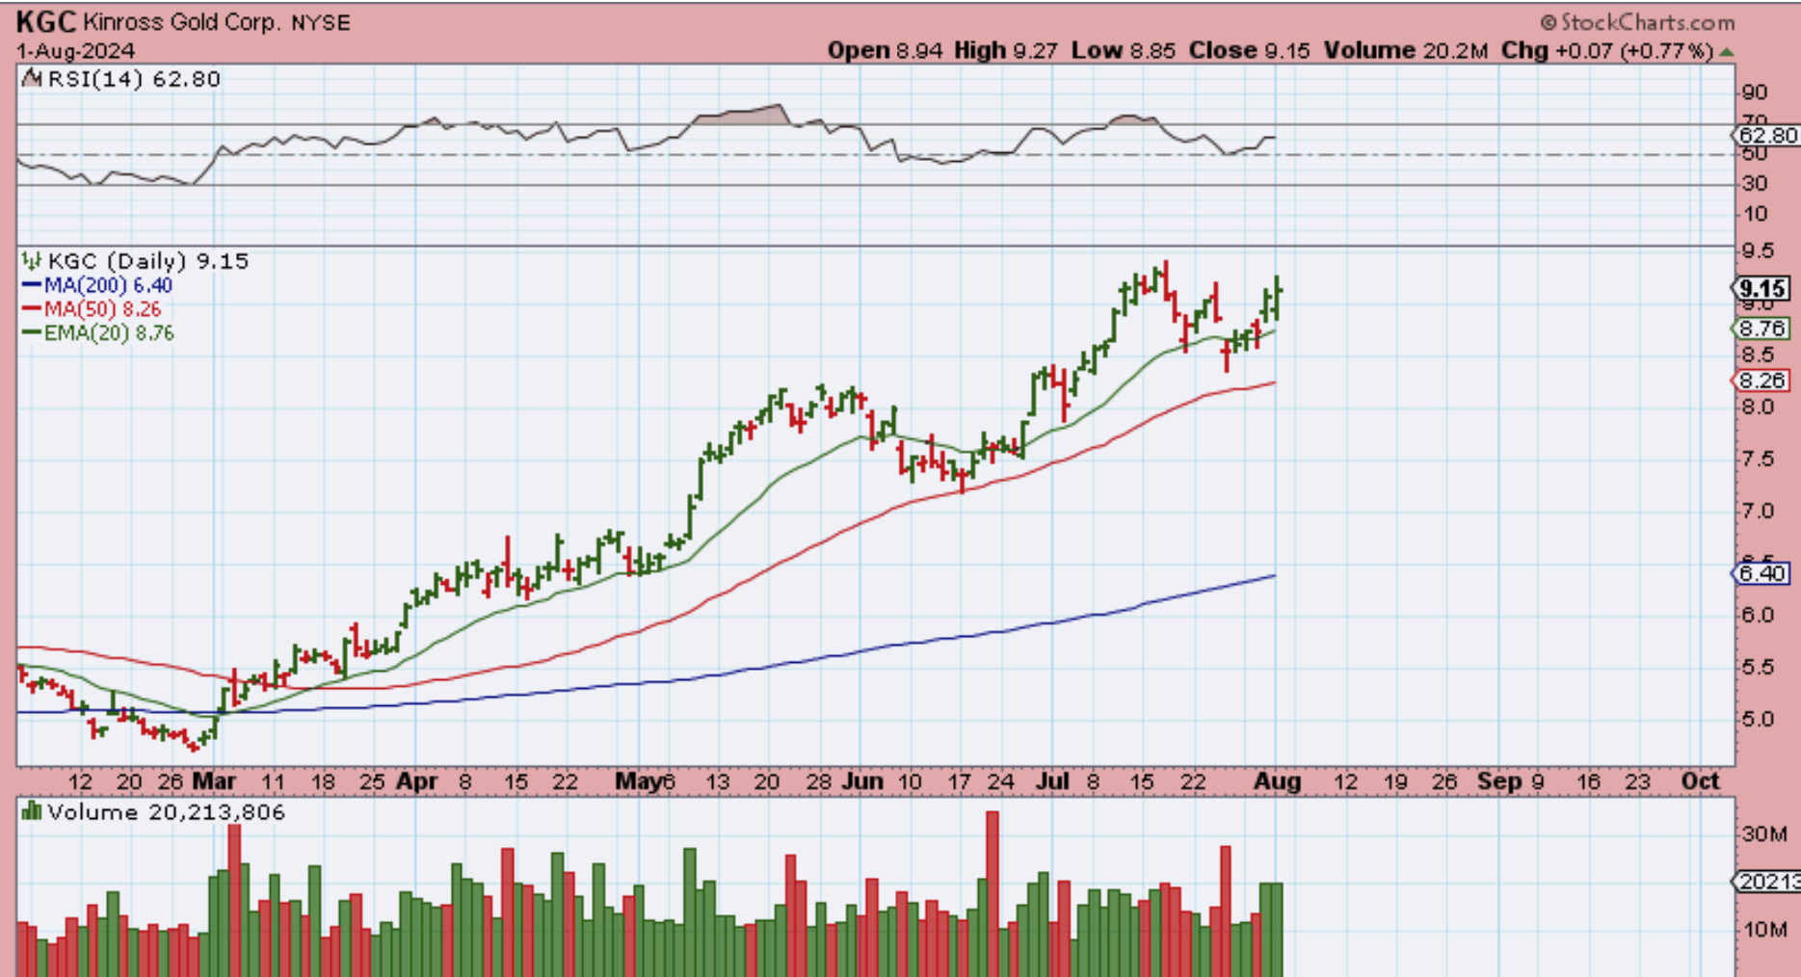Click the green EMA(20) legend line swatch
This screenshot has height=977, width=1801.
pos(32,333)
